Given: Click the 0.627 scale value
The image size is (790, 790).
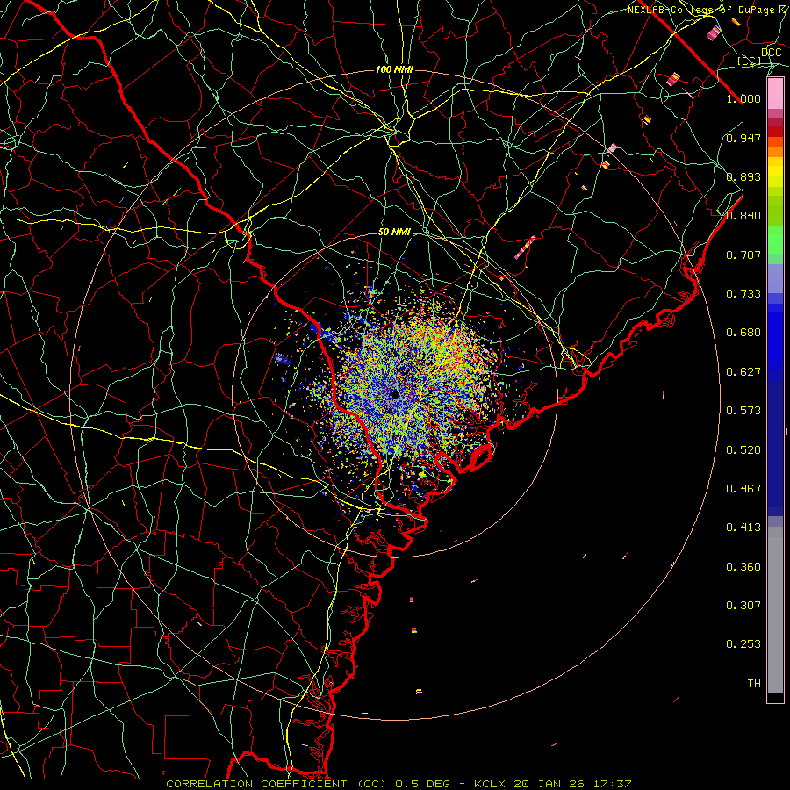Looking at the screenshot, I should 743,372.
